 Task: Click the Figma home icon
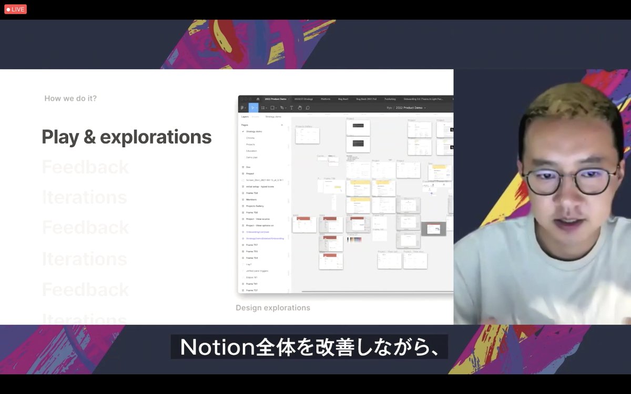pyautogui.click(x=258, y=99)
